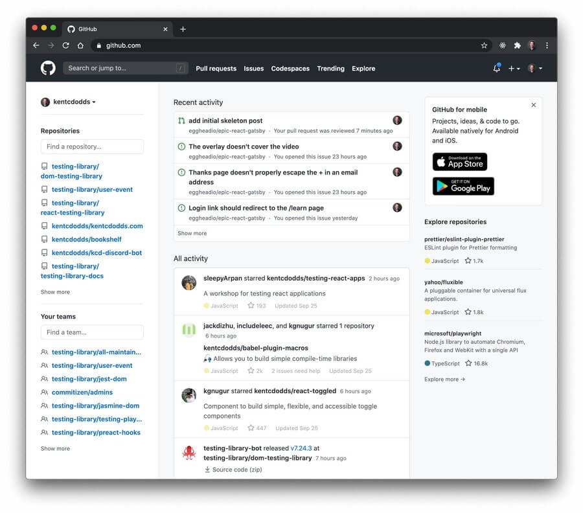Focus the Find a team field
The width and height of the screenshot is (583, 513).
[92, 332]
